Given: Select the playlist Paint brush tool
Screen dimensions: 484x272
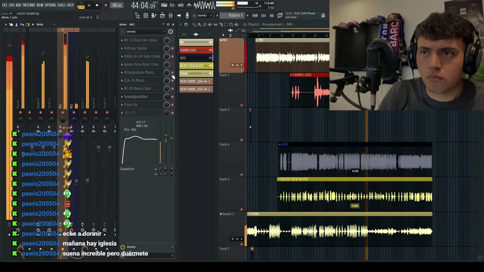Looking at the screenshot, I should point(199,24).
